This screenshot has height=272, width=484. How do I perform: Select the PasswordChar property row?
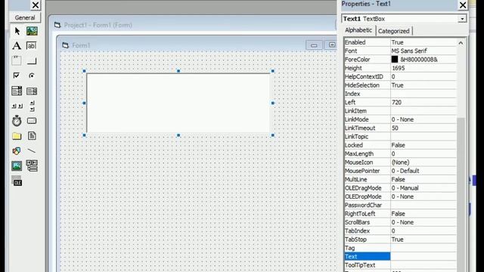coord(367,205)
